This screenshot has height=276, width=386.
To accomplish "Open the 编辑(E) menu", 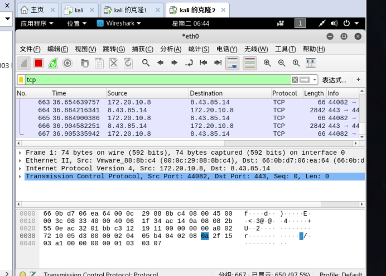I will (58, 49).
